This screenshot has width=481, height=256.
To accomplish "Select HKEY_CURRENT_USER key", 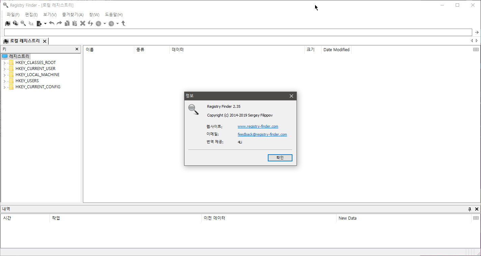I will pyautogui.click(x=35, y=69).
